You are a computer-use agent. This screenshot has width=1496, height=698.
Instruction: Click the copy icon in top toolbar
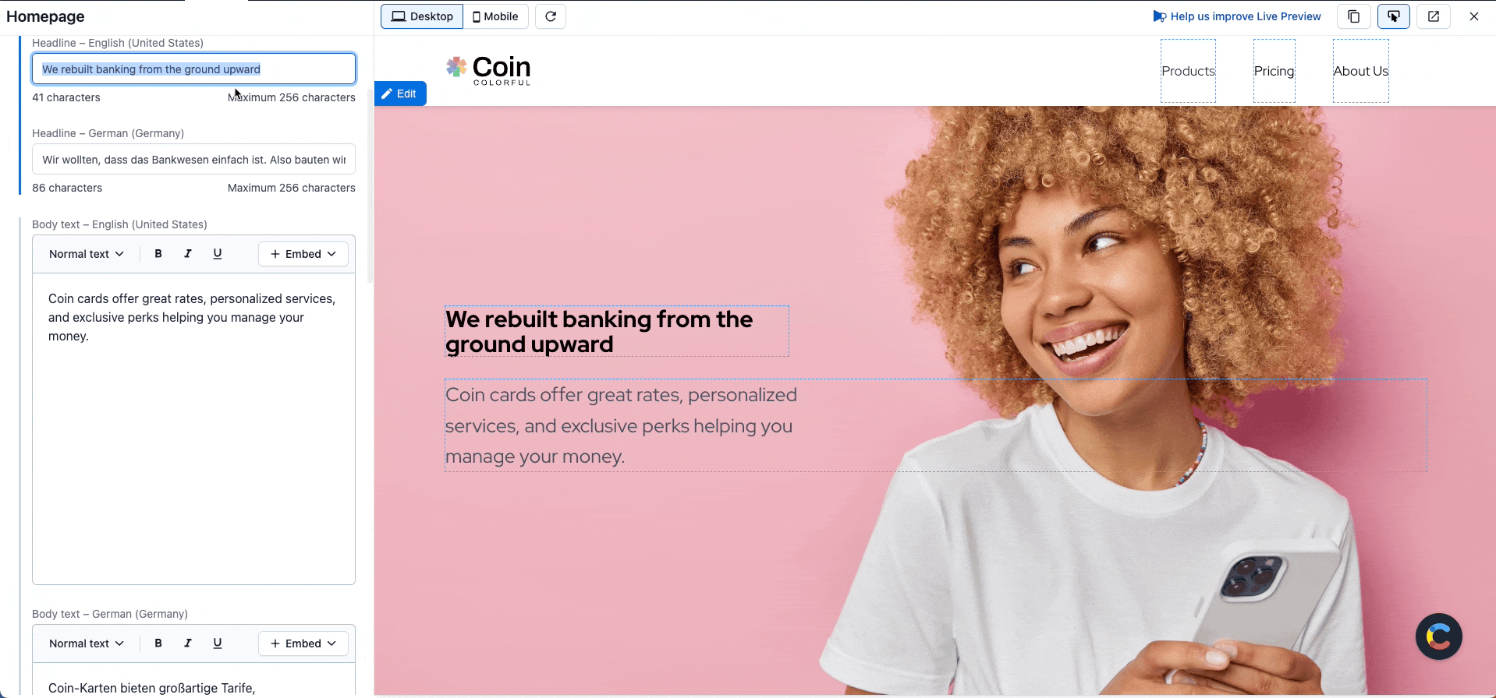tap(1354, 16)
